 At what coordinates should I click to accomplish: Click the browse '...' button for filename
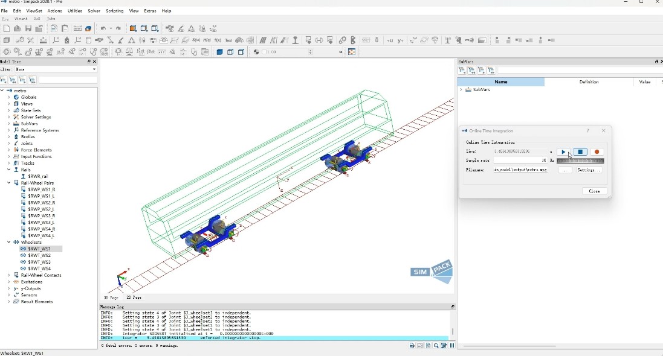pos(565,170)
